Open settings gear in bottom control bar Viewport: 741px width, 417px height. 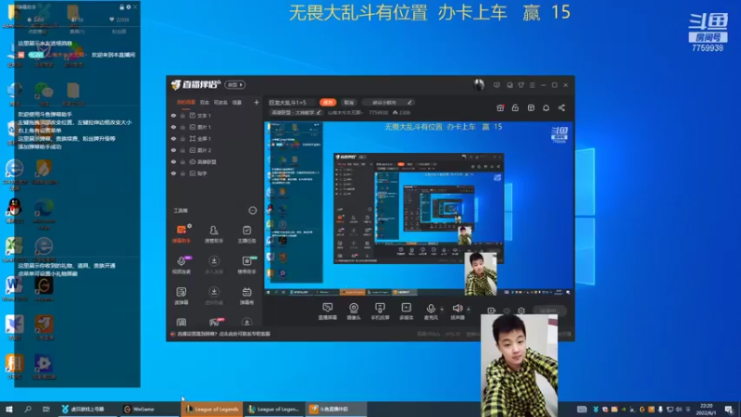click(521, 310)
